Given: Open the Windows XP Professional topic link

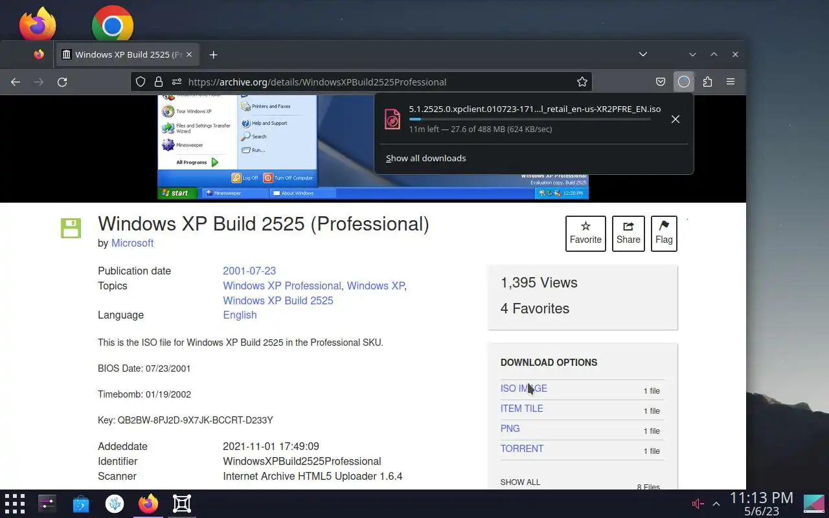Looking at the screenshot, I should point(282,286).
